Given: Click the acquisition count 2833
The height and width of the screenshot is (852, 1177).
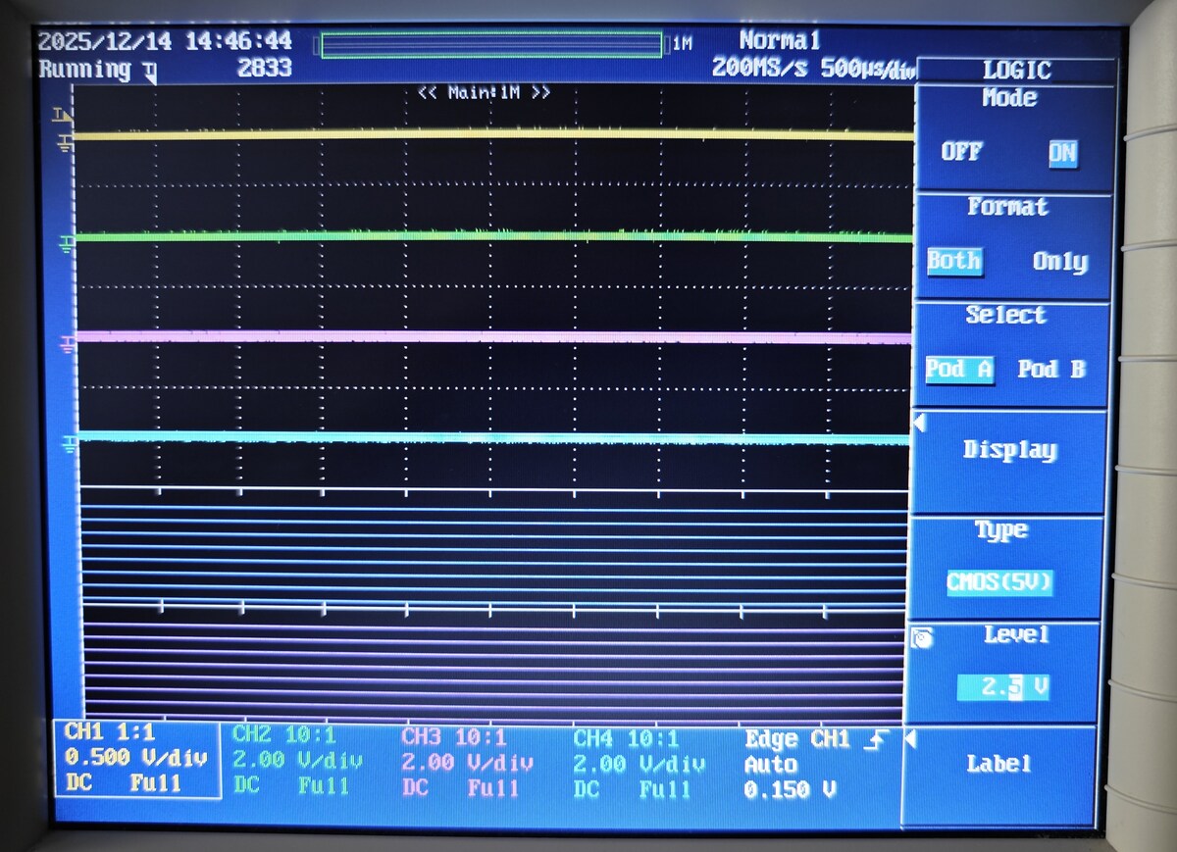Looking at the screenshot, I should (265, 68).
